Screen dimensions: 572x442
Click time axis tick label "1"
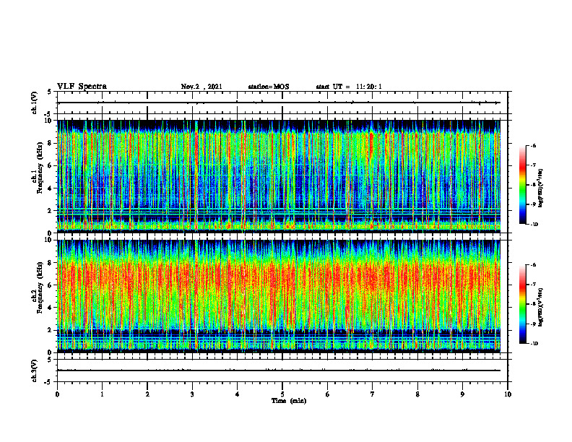tap(102, 394)
